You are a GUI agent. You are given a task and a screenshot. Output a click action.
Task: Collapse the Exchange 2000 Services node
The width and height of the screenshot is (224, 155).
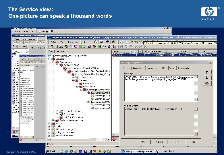pyautogui.click(x=81, y=90)
